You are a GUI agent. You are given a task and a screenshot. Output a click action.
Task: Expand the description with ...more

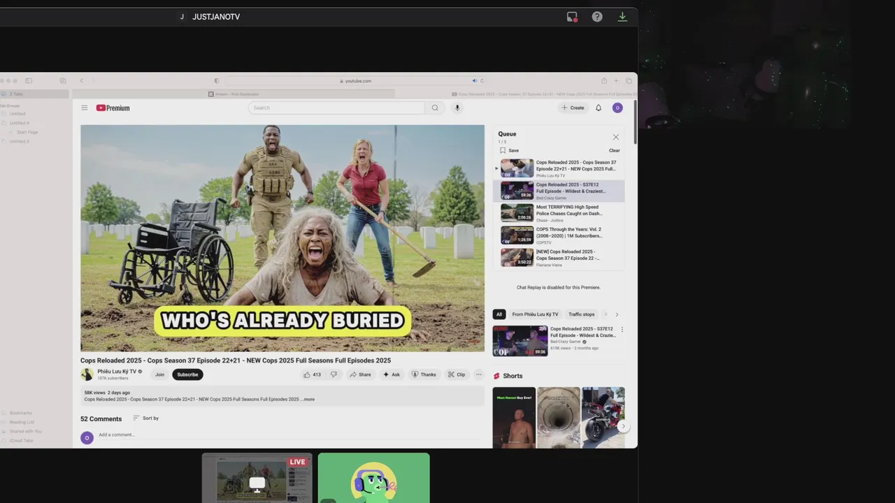click(308, 400)
